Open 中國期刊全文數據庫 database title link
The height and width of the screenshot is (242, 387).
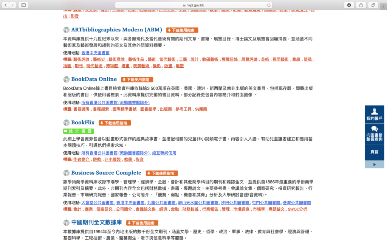(96, 222)
